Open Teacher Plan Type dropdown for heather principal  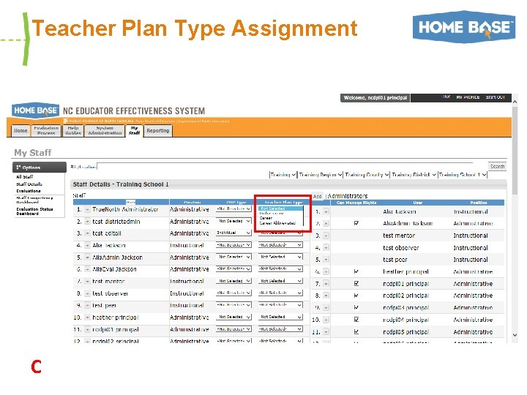pyautogui.click(x=280, y=317)
